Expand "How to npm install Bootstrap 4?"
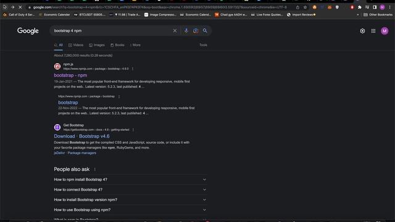Screen dimensions: 395x222 (x=130, y=179)
